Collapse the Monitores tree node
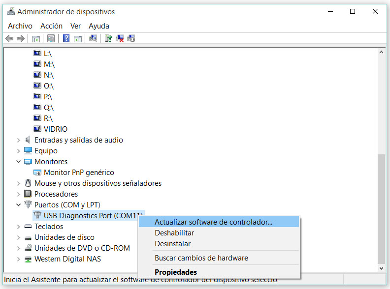This screenshot has height=289, width=390. 19,162
